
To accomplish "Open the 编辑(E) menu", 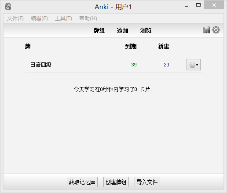I will tap(39, 18).
